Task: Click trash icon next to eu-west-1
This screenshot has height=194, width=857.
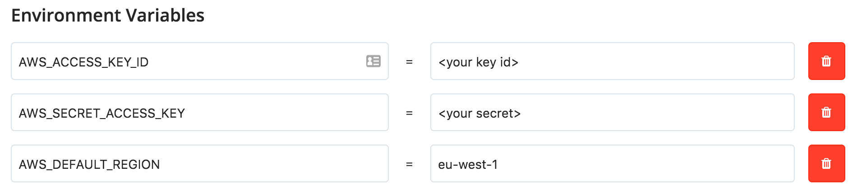Action: [x=826, y=163]
